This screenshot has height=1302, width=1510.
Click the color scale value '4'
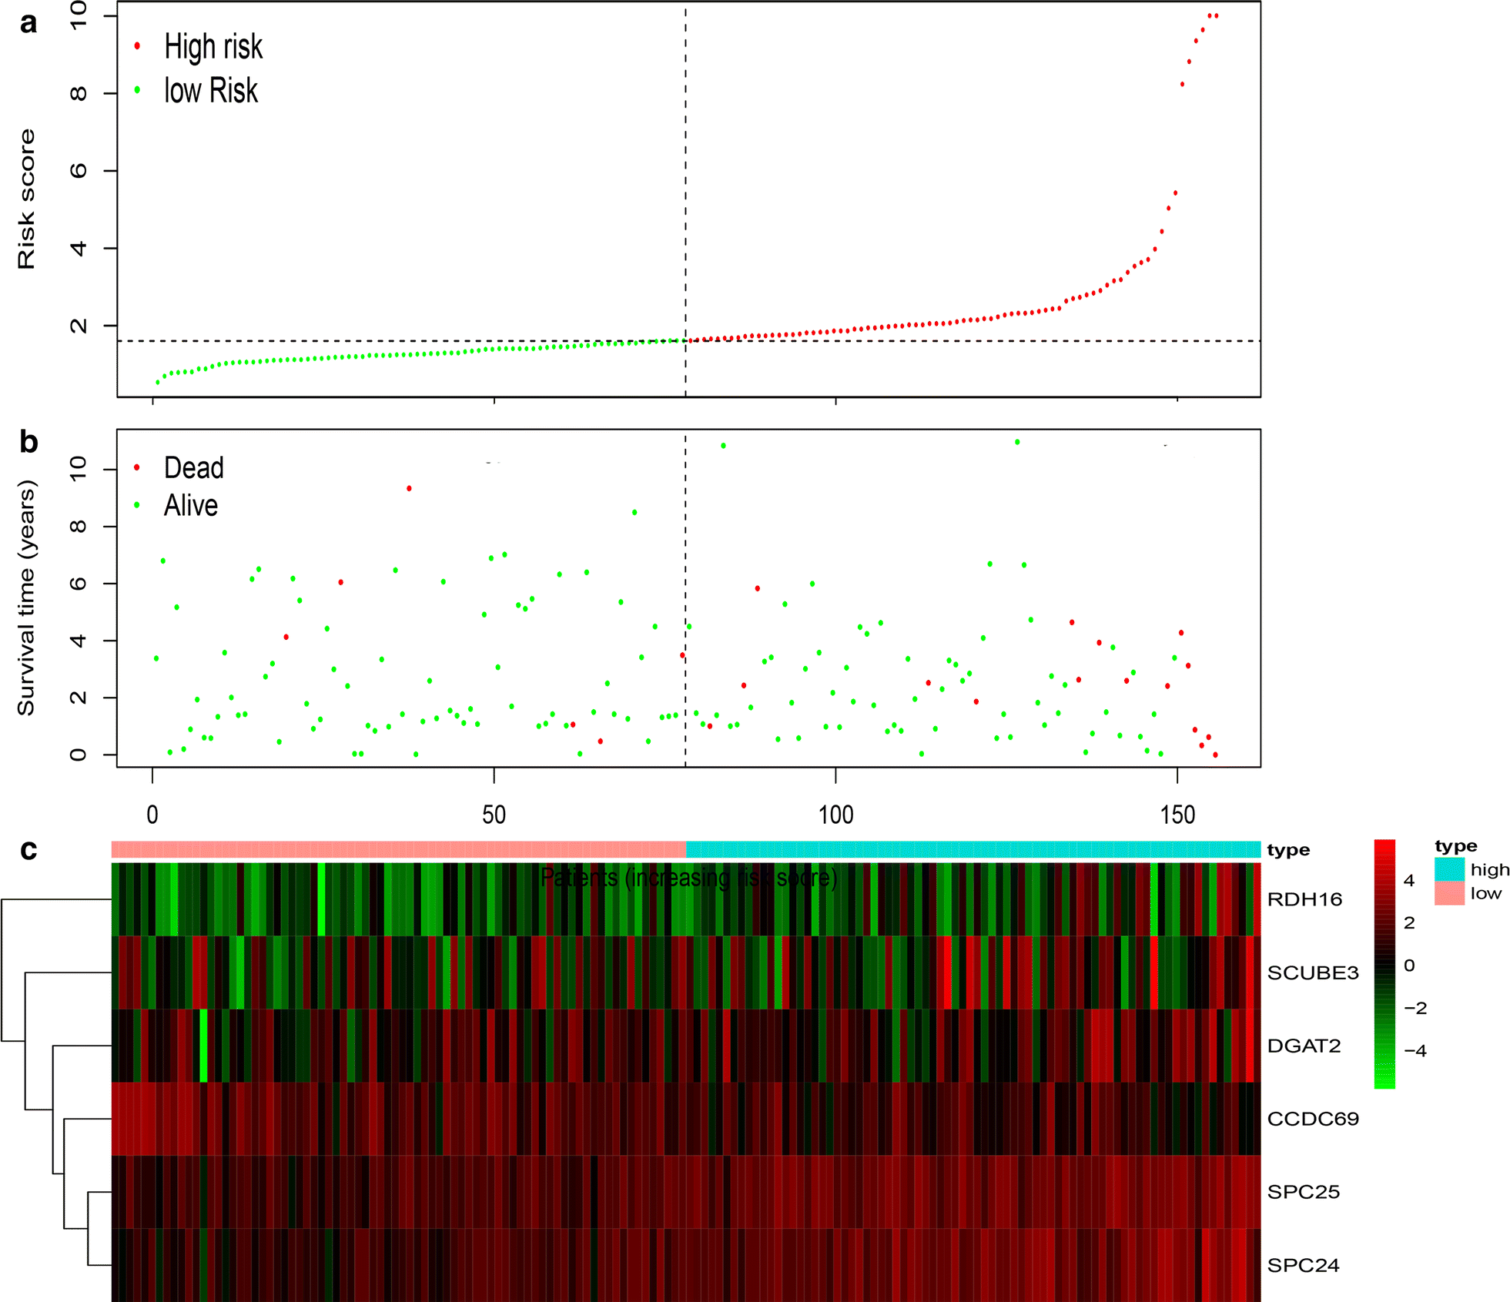click(1409, 880)
